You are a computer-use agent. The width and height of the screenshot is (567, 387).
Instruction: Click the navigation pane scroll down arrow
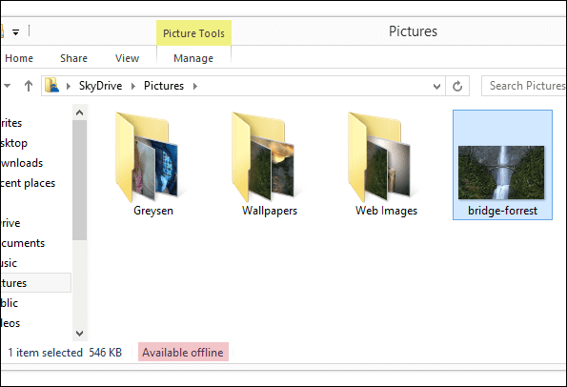79,333
